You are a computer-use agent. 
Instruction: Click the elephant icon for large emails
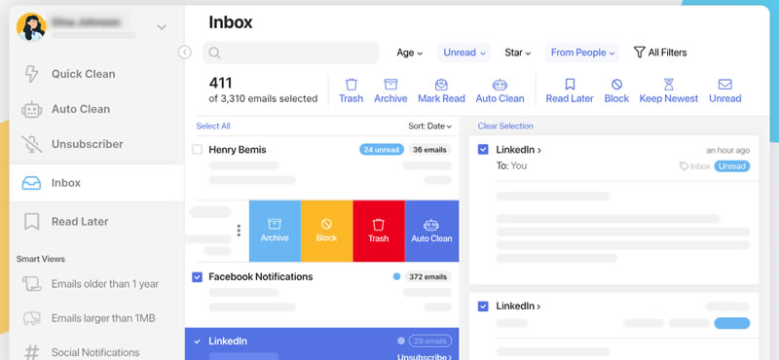[x=31, y=318]
